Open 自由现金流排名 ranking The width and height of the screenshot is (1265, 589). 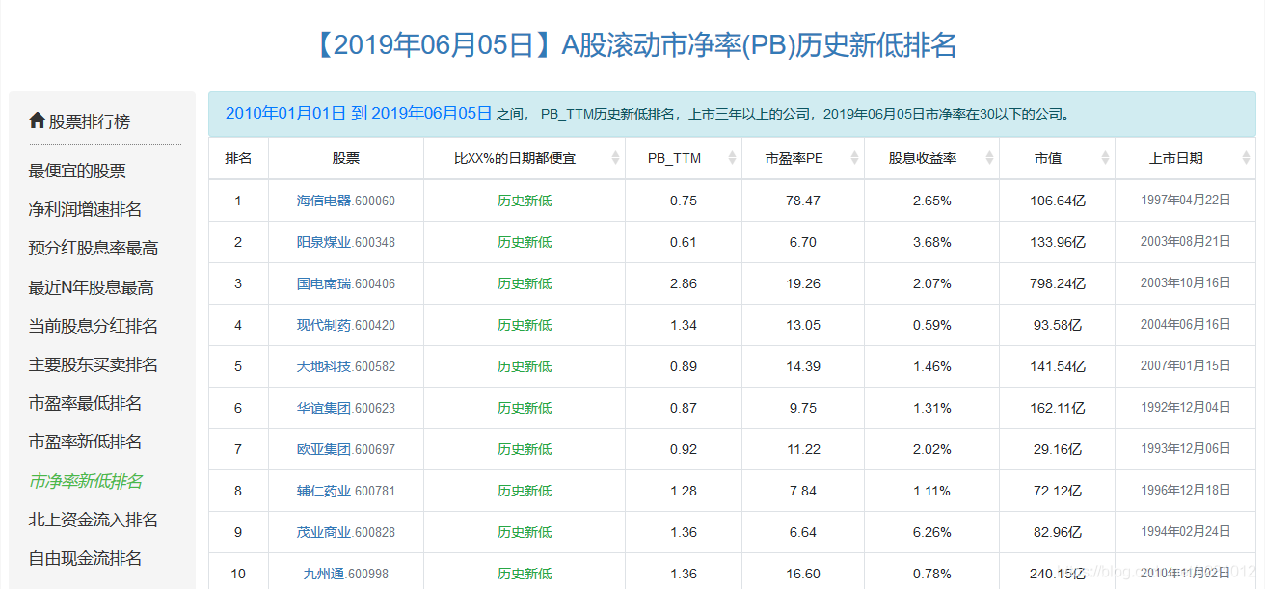(x=85, y=558)
